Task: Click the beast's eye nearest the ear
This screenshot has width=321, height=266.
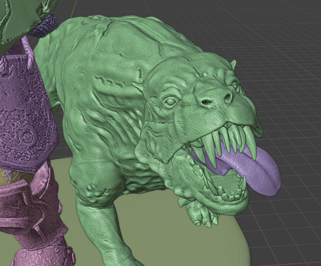Action: click(x=170, y=102)
